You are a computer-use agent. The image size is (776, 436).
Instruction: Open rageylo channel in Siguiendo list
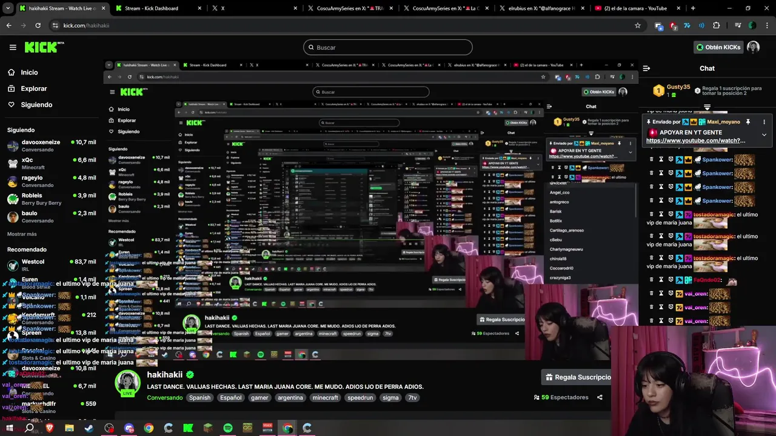51,181
